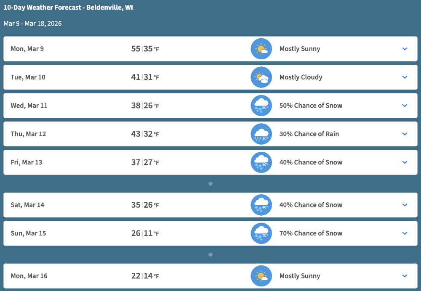
Task: Click the Mostly Sunny icon for Mon, Mar 9
Action: click(x=261, y=49)
